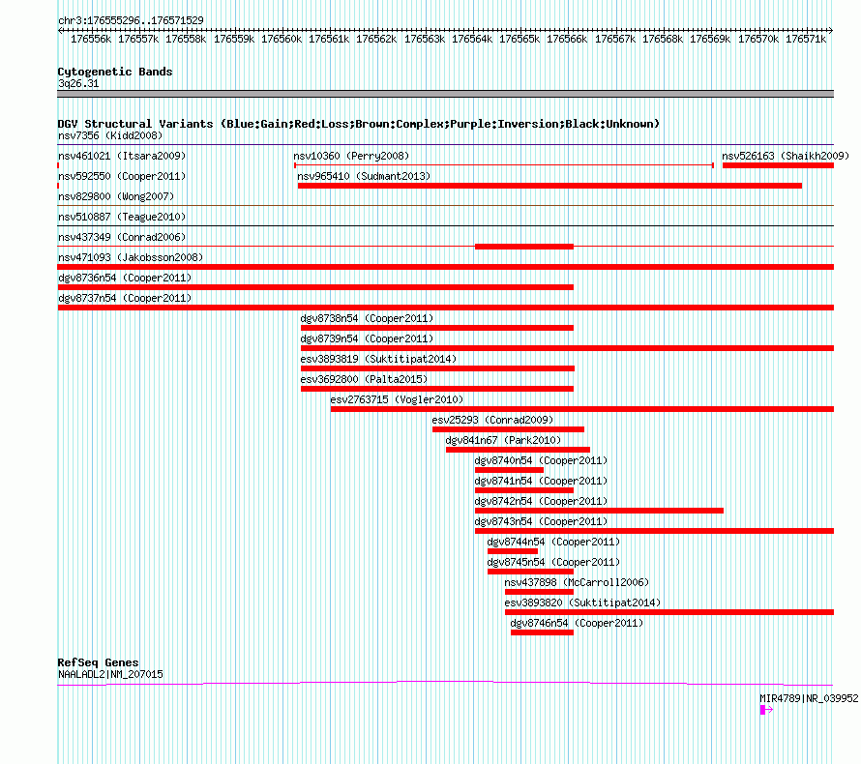Image resolution: width=861 pixels, height=764 pixels.
Task: Open variant nsv461021 (Itsara2009)
Action: (122, 156)
